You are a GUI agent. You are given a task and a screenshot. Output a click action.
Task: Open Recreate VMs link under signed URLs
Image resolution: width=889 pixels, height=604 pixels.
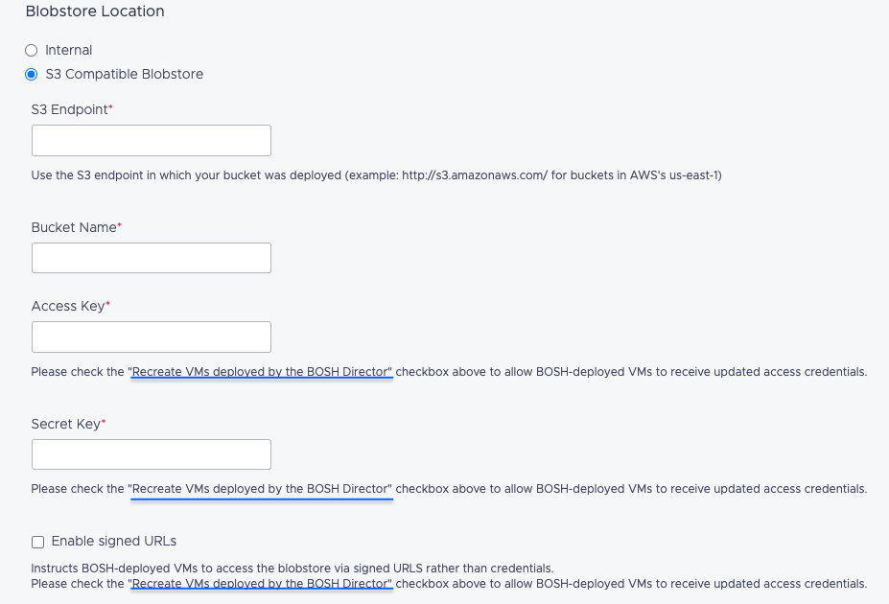point(262,584)
